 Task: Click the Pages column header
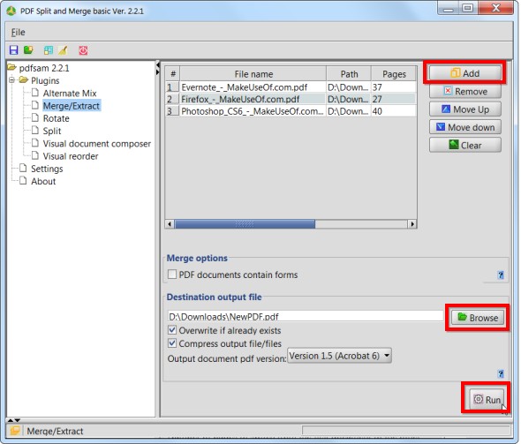tap(394, 74)
